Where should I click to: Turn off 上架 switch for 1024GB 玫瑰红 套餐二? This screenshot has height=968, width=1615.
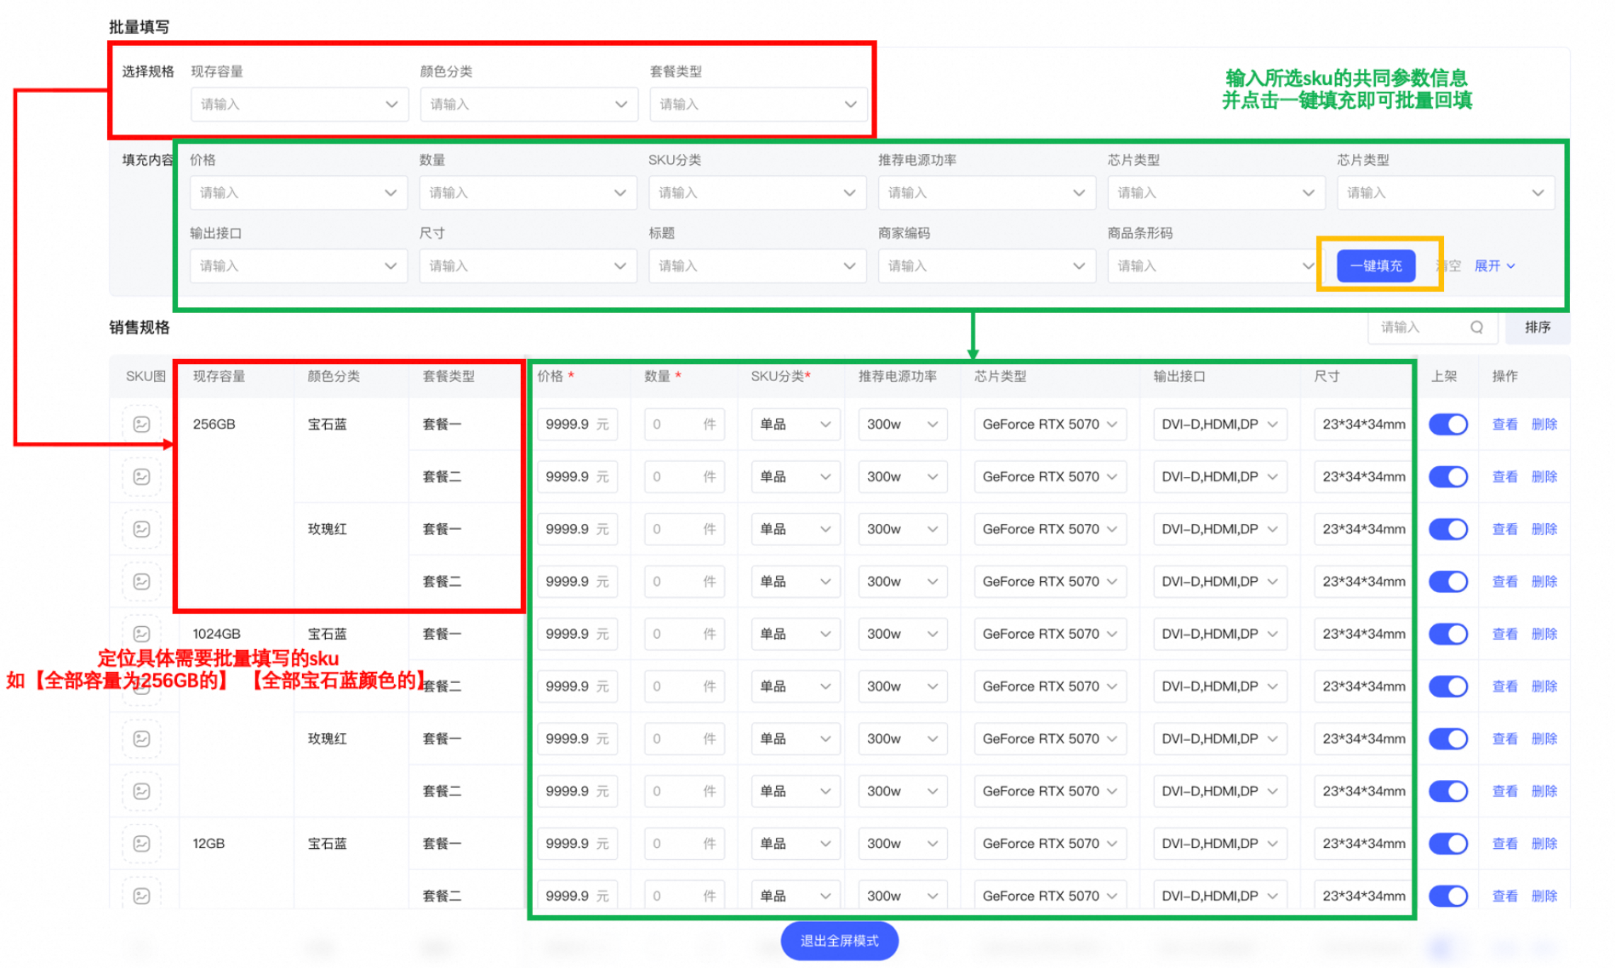(1448, 791)
